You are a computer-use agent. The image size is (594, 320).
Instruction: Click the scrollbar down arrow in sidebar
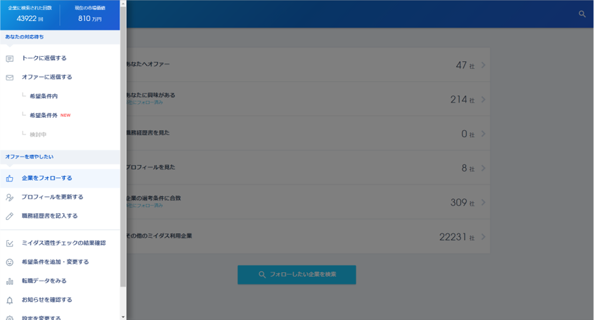point(123,317)
